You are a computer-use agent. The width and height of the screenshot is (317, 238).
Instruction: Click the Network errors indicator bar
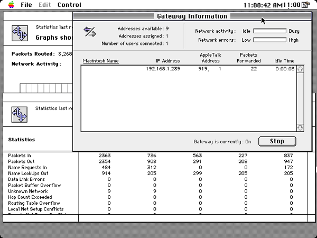pyautogui.click(x=270, y=40)
